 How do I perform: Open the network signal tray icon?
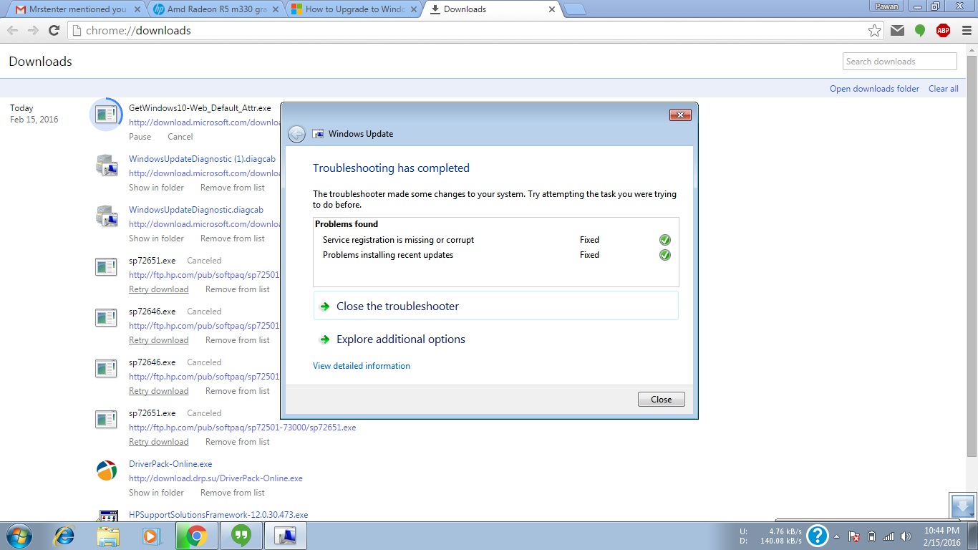(x=889, y=536)
